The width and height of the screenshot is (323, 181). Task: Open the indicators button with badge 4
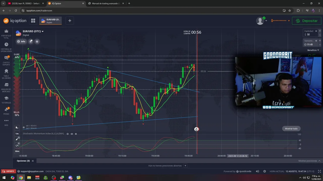(17, 146)
